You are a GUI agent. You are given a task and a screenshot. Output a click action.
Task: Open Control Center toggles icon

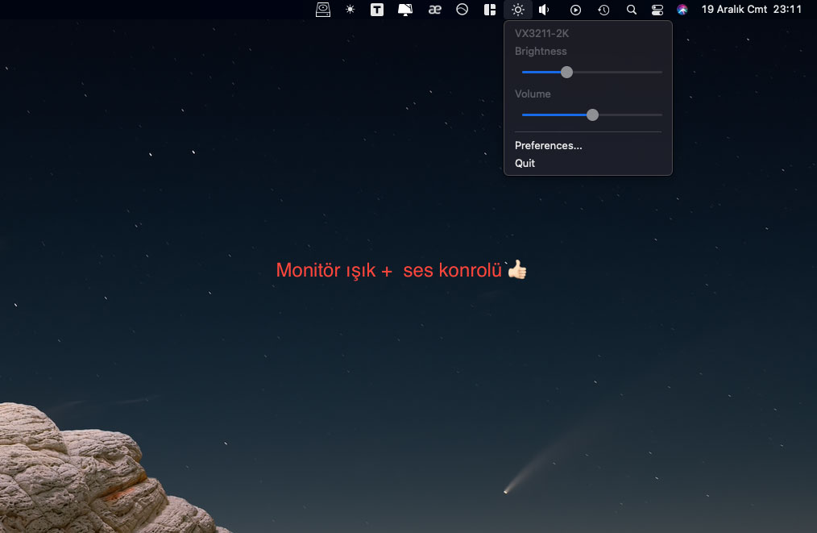[657, 10]
